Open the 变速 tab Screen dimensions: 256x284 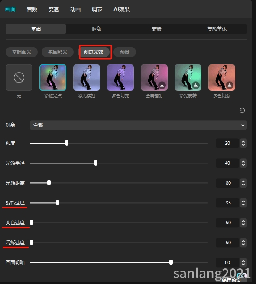pyautogui.click(x=54, y=10)
